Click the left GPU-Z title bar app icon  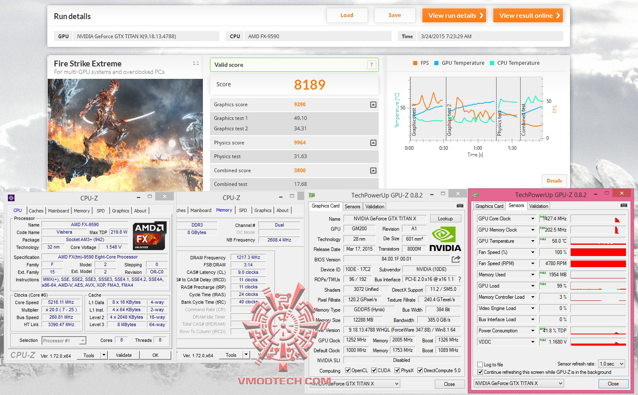click(312, 195)
